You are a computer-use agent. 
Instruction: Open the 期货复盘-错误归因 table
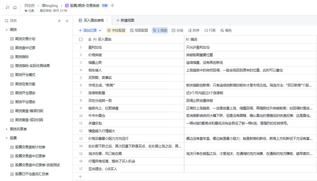pyautogui.click(x=29, y=111)
